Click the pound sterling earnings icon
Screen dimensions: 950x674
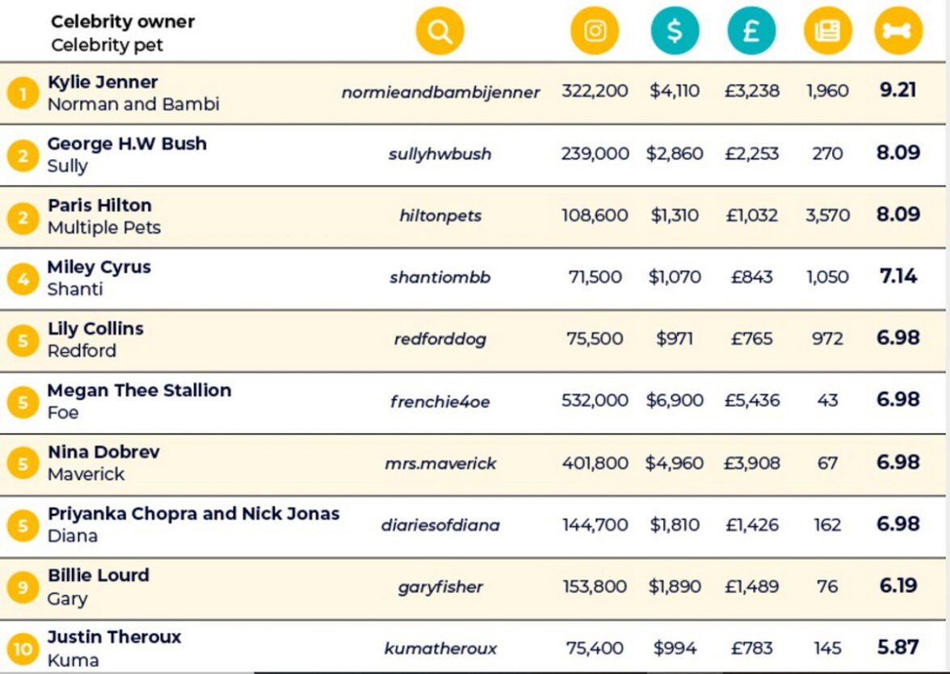click(751, 32)
